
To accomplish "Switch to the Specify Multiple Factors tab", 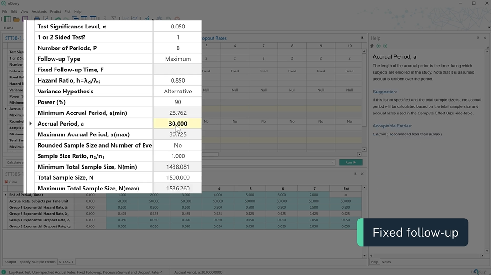I will click(37, 262).
